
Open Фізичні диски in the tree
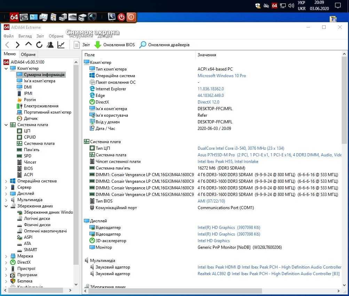coord(37,225)
